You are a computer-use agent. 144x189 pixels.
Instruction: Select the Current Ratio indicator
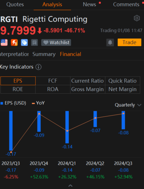[x=88, y=81]
